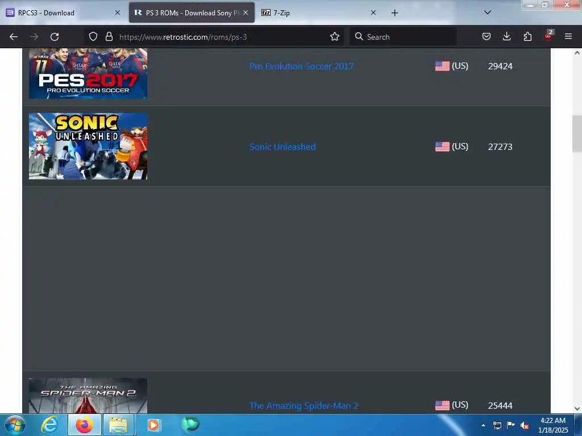This screenshot has height=436, width=582.
Task: Show hidden system tray icons
Action: pyautogui.click(x=483, y=425)
